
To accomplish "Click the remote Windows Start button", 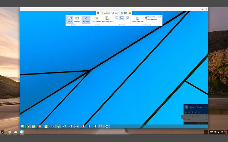I will [x=22, y=126].
